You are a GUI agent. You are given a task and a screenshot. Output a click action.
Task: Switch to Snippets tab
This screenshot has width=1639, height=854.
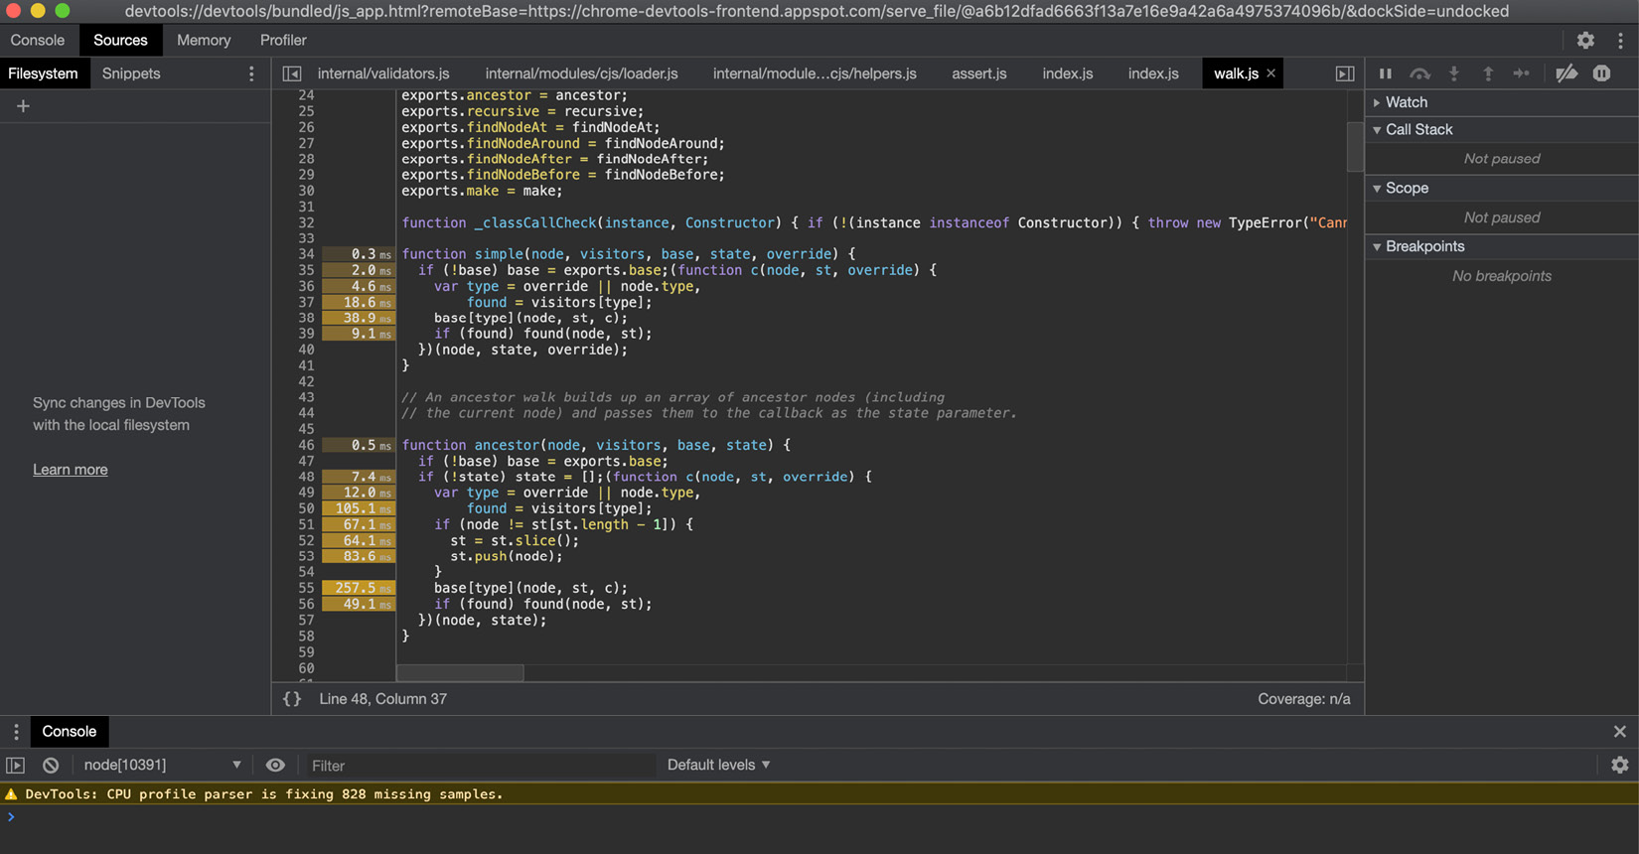pyautogui.click(x=131, y=73)
